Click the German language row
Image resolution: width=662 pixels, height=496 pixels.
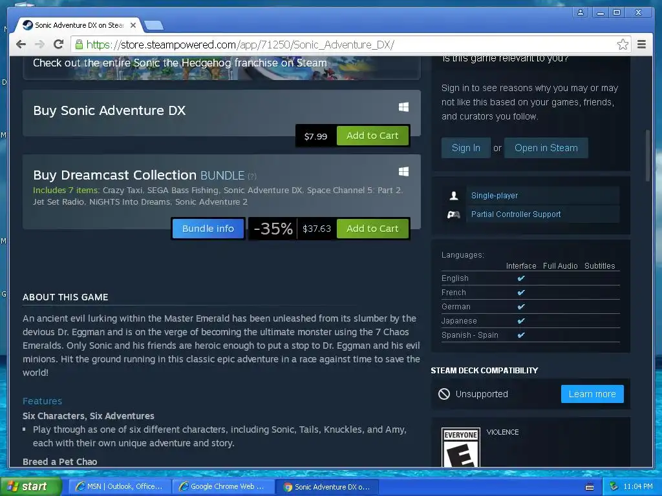[x=531, y=307]
